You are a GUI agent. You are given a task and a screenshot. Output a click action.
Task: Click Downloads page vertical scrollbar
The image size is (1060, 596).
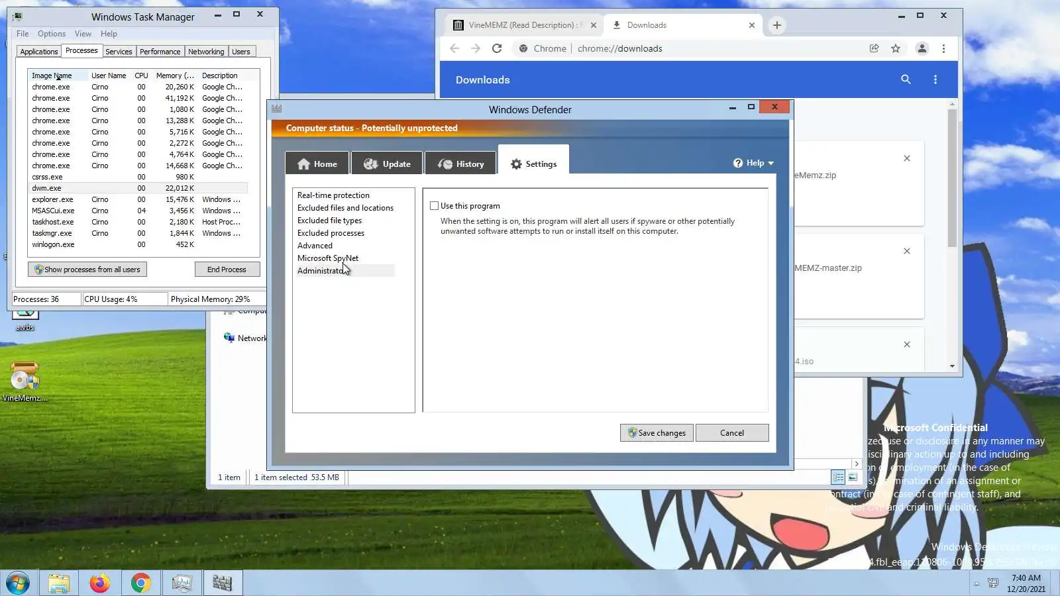(x=952, y=179)
